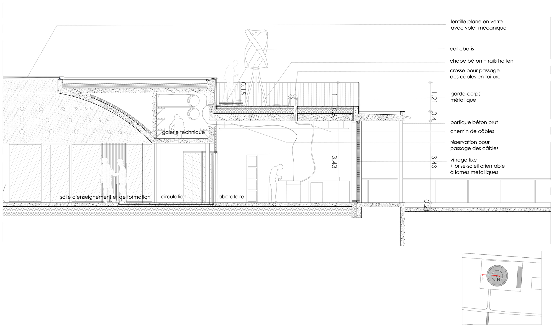Select the 'caillebotis' annotation text
Screen dimensions: 554x328
click(462, 49)
